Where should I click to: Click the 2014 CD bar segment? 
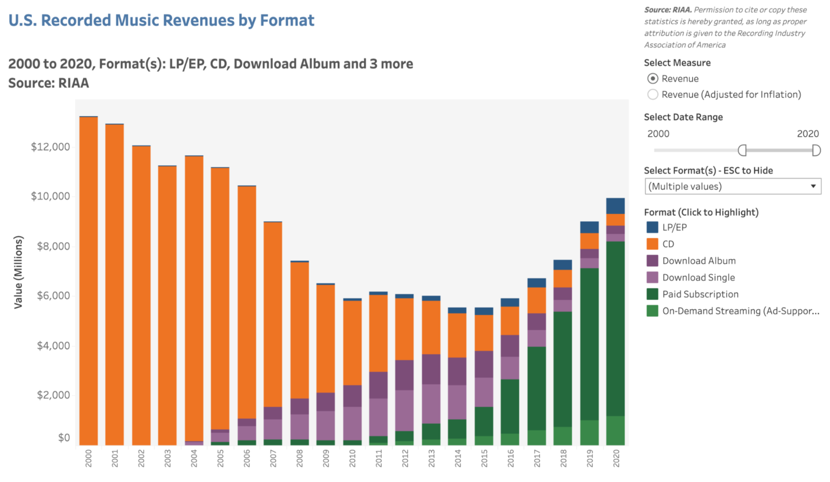(457, 335)
